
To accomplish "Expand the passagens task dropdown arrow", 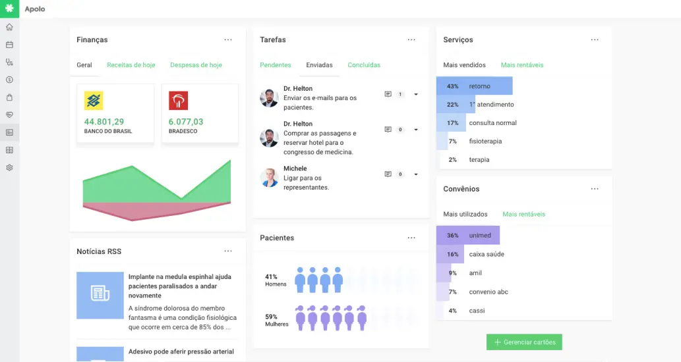I will click(415, 129).
